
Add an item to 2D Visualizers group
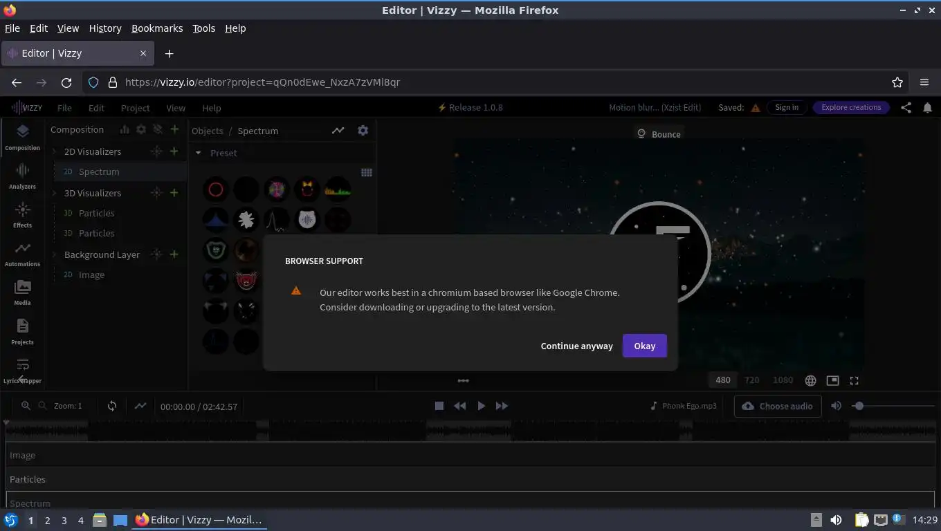pos(174,151)
